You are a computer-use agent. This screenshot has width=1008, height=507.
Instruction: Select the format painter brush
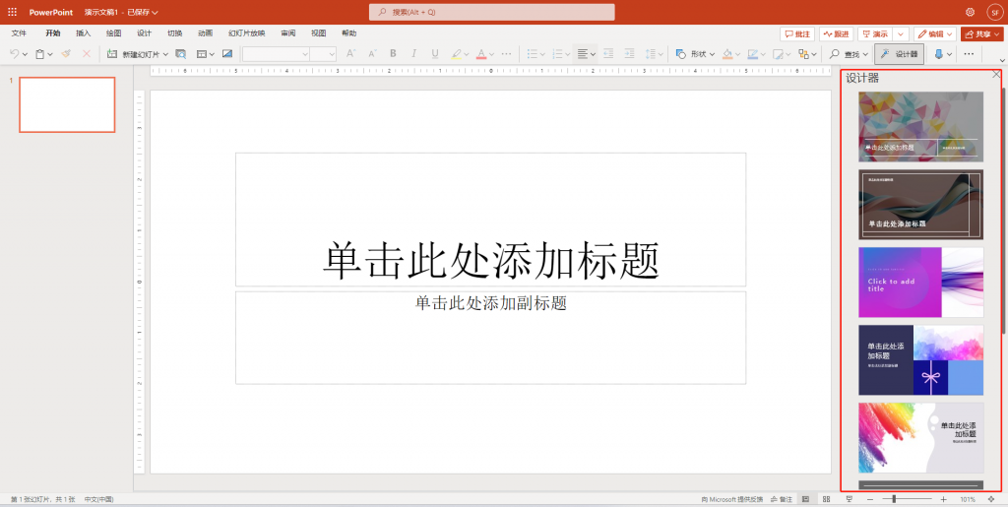pos(66,54)
